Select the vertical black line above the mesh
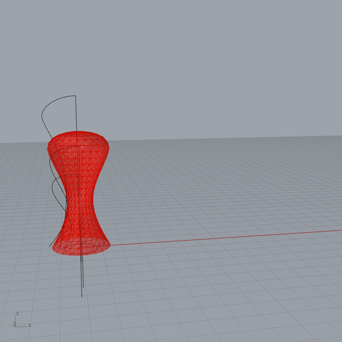Image resolution: width=342 pixels, height=342 pixels. (x=76, y=113)
